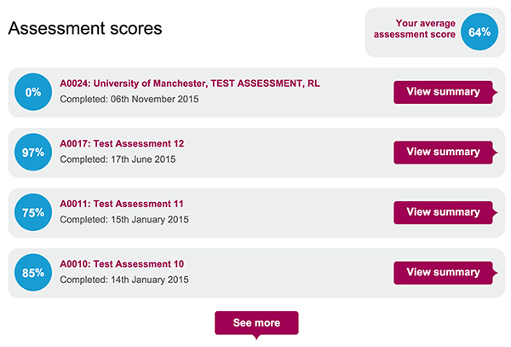511x347 pixels.
Task: View summary for Test Assessment 12
Action: pos(443,153)
